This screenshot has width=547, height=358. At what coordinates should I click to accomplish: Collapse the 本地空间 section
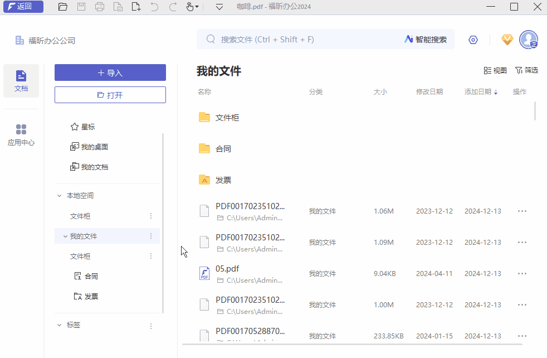60,195
